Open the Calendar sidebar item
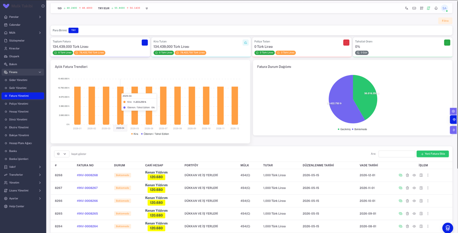 pos(23,25)
